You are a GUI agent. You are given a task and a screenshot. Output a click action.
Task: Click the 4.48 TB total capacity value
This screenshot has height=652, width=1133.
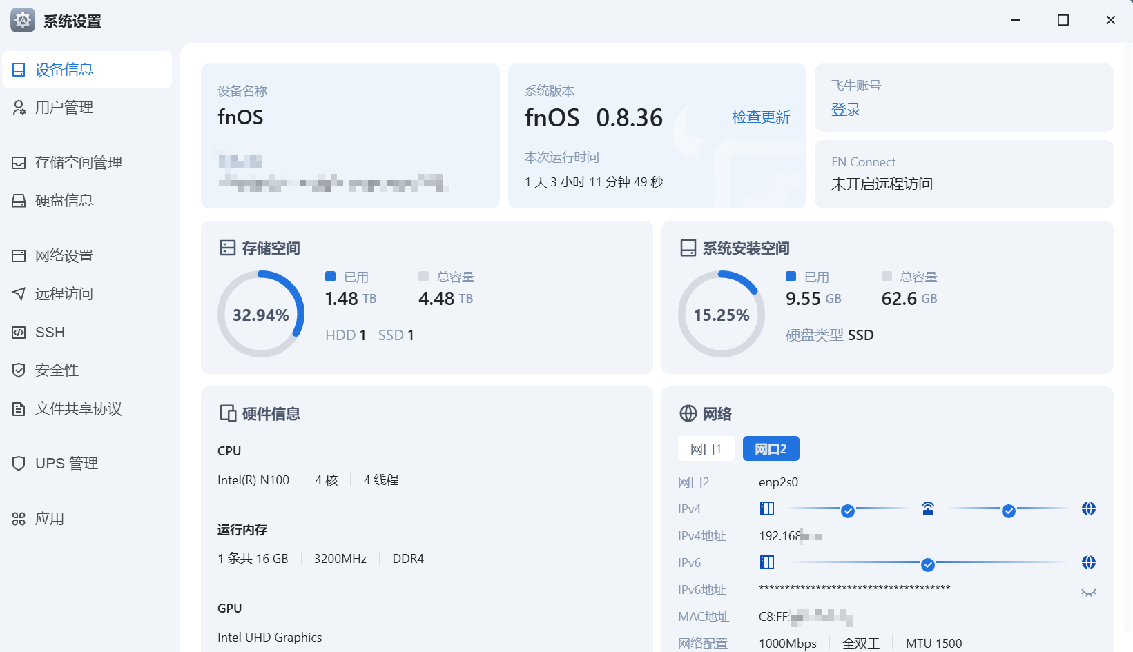pyautogui.click(x=446, y=299)
